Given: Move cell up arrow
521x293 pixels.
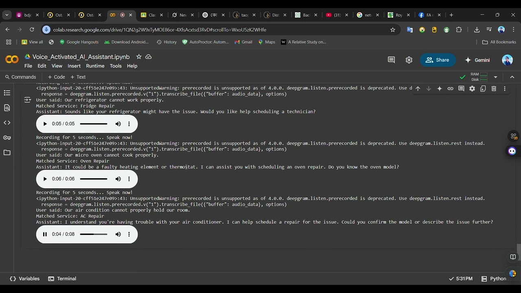Looking at the screenshot, I should [418, 88].
